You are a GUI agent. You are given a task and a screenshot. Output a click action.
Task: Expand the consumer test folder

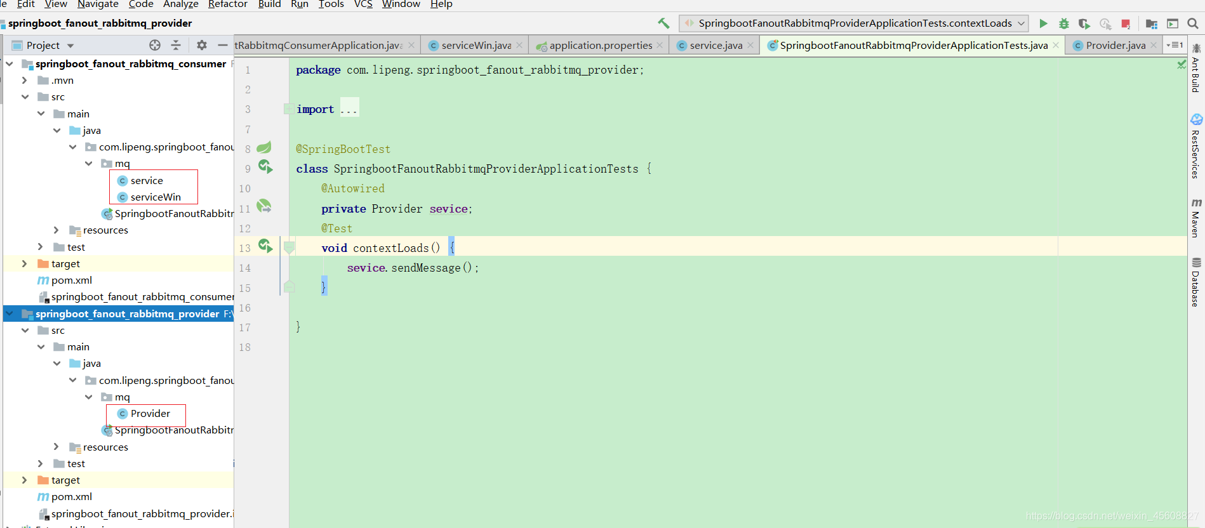click(41, 247)
